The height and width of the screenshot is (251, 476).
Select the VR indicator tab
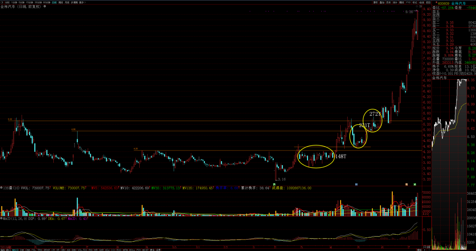[58, 250]
